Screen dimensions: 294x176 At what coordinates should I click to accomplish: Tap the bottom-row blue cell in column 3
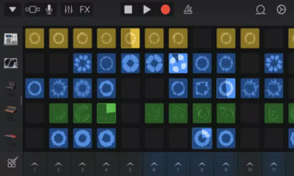[x=82, y=138]
